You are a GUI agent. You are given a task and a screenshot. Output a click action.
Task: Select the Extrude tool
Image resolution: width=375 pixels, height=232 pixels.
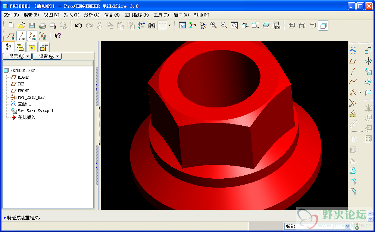[368, 50]
